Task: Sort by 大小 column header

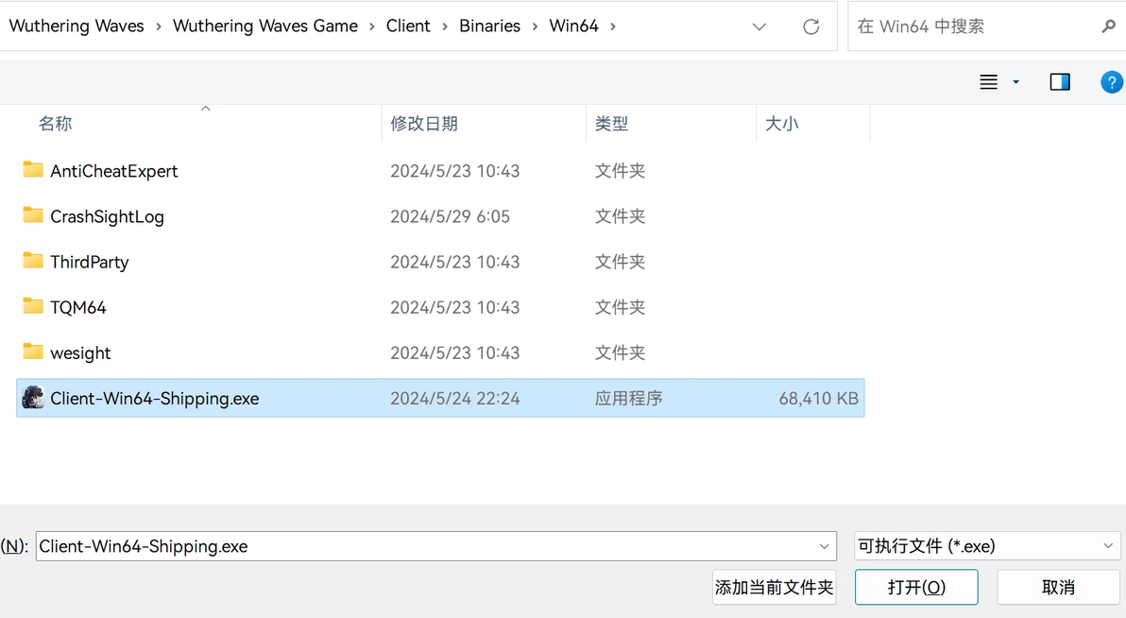Action: click(782, 124)
